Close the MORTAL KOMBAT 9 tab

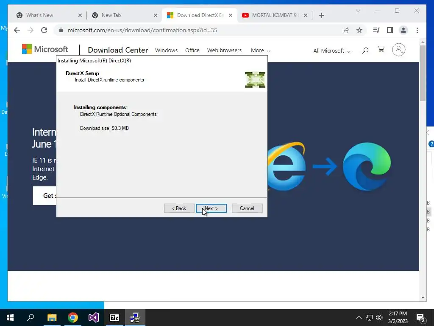(306, 15)
